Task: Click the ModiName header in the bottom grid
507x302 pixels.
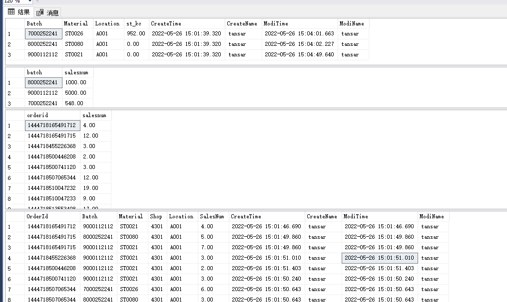Action: tap(433, 216)
